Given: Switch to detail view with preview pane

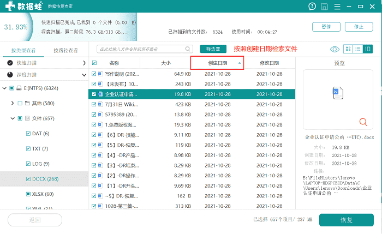Looking at the screenshot, I should click(x=368, y=49).
